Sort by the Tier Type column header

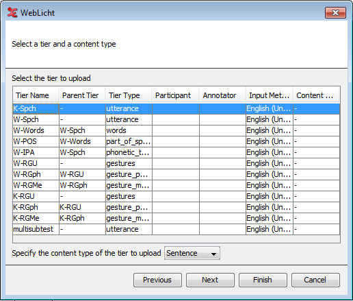129,95
